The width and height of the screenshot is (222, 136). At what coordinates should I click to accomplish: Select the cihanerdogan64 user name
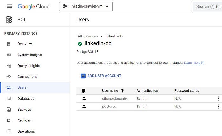coord(115,99)
